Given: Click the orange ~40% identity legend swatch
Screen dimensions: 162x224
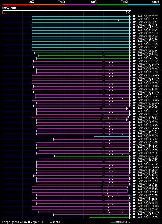Looking at the screenshot, I should pos(50,5).
